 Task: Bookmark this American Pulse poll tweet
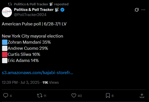pos(108,95)
